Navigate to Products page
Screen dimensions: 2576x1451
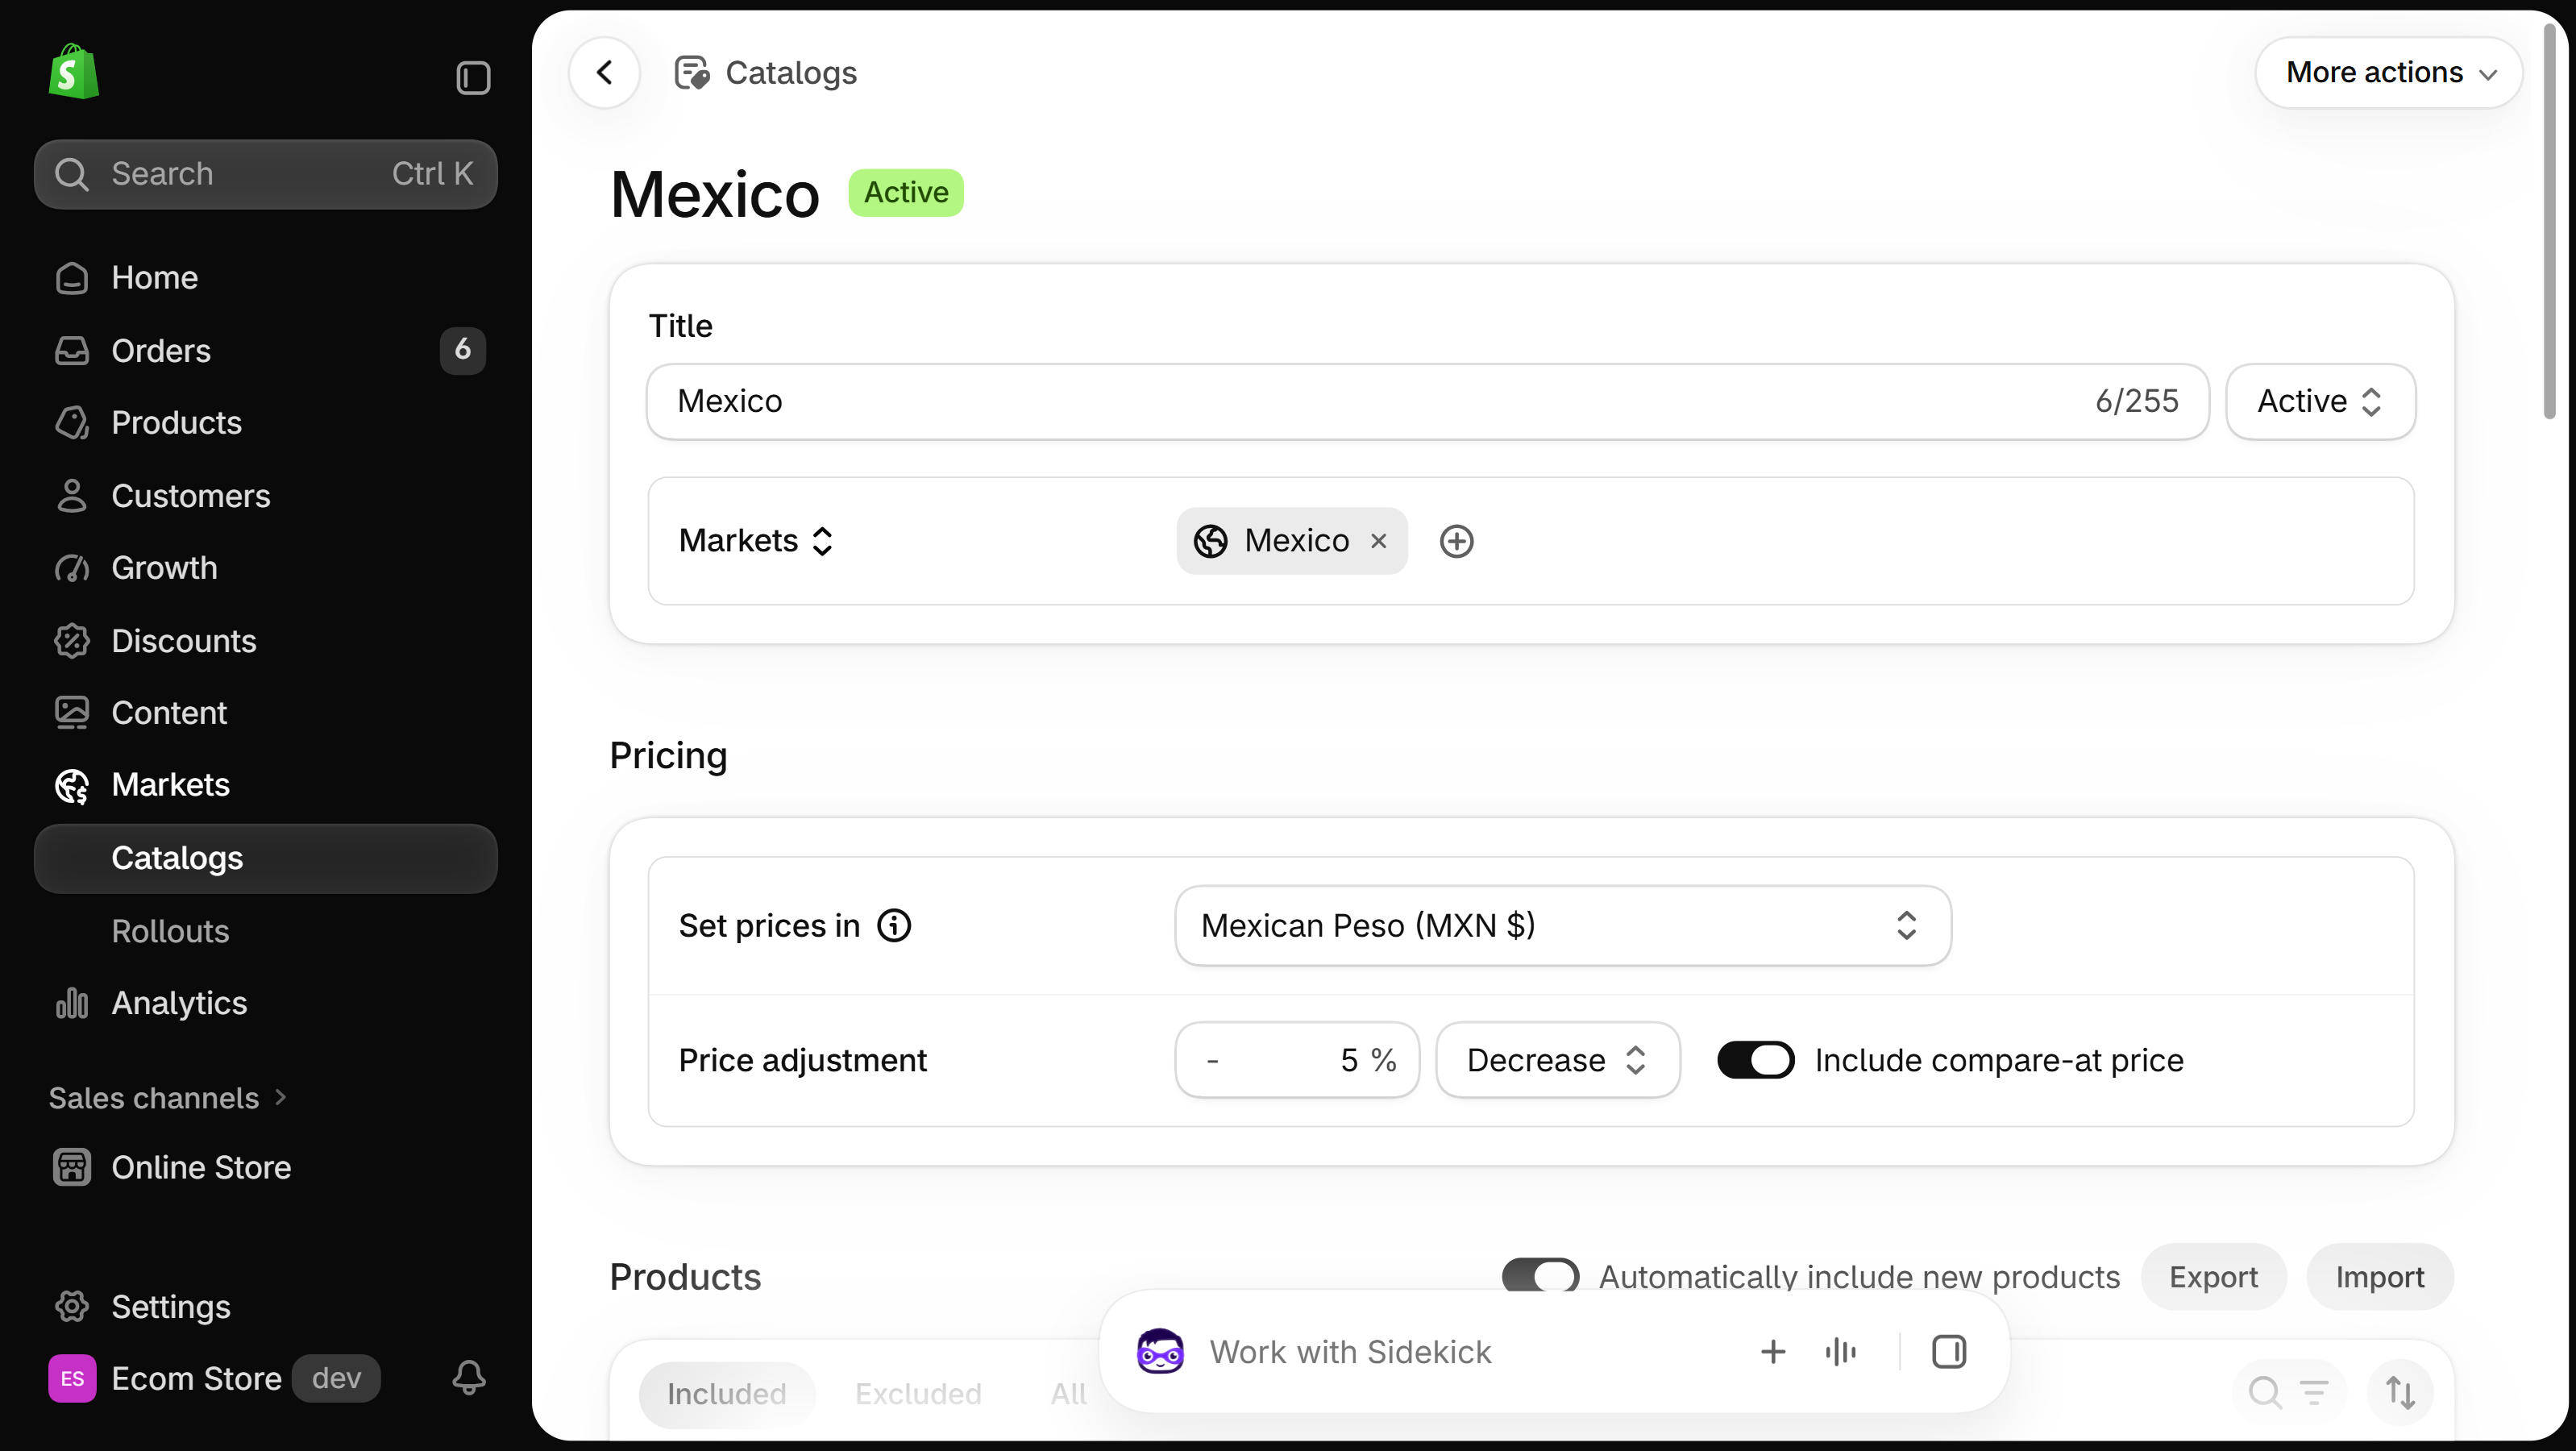(x=266, y=423)
